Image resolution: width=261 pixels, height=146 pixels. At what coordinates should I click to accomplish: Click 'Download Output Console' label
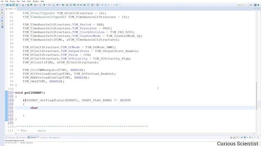(15, 141)
